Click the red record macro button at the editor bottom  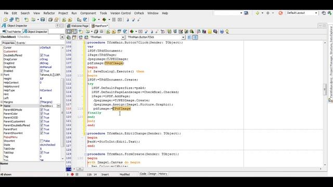pos(72,175)
